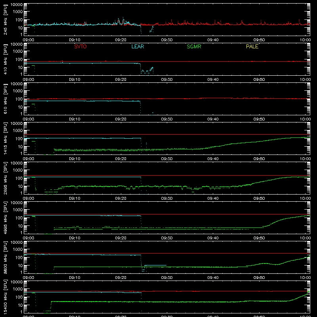
Task: Select the 15400 MHz [SFU] axis label
Action: [x=5, y=297]
